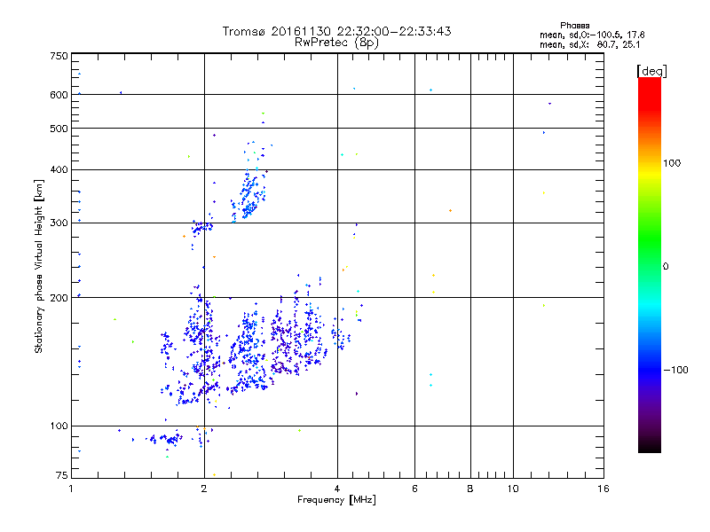Viewport: 710px width, 532px height.
Task: Click the "mean, sd,O:-100.5, 17.8" statistics line
Action: click(592, 35)
